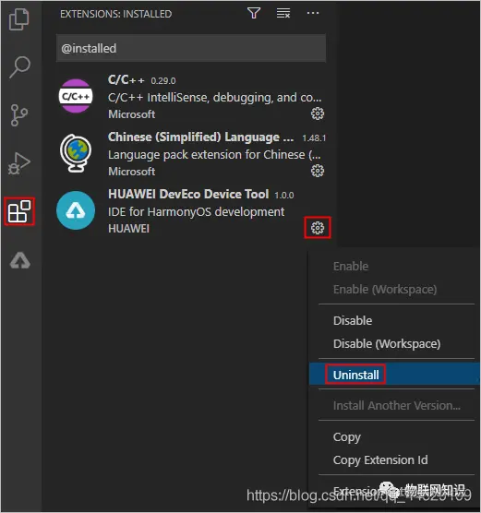Select the Chinese (Simplified) Language extension title
The width and height of the screenshot is (481, 513).
200,137
